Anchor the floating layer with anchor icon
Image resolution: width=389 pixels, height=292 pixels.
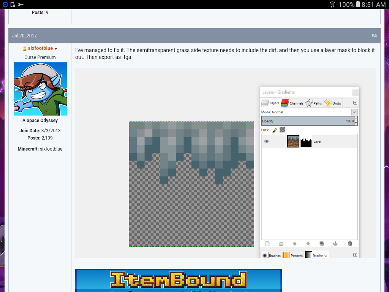point(335,244)
